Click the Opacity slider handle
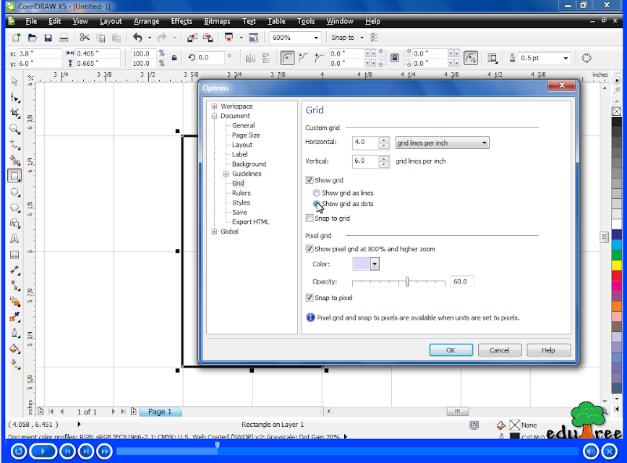Viewport: 627px width, 463px height. click(x=407, y=281)
